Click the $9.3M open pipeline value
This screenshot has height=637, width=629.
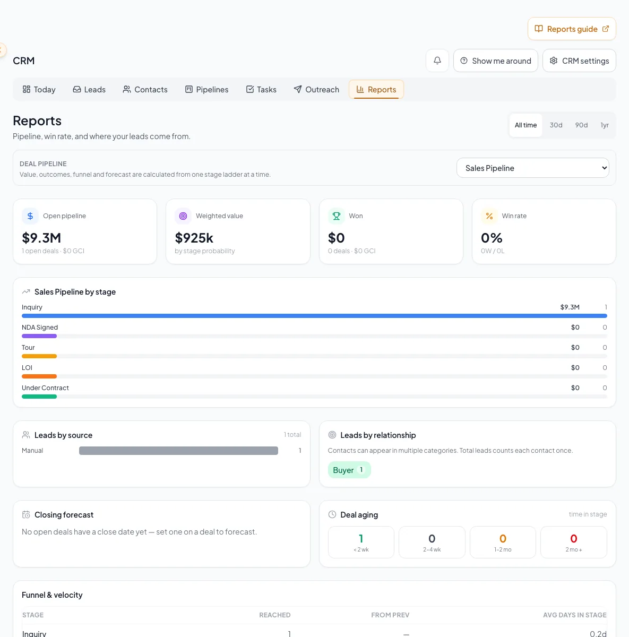coord(41,238)
